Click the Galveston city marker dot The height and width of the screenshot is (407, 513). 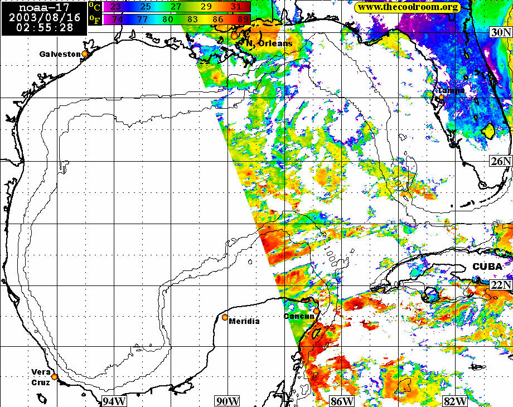[85, 54]
